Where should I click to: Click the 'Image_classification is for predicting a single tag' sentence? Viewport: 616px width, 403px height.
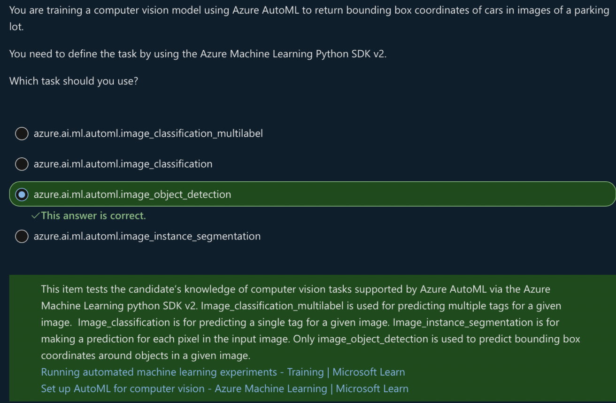coord(235,323)
